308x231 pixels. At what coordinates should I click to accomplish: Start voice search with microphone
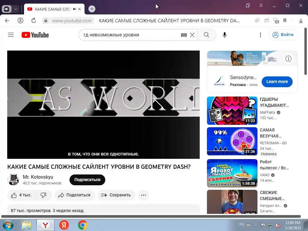pyautogui.click(x=225, y=35)
